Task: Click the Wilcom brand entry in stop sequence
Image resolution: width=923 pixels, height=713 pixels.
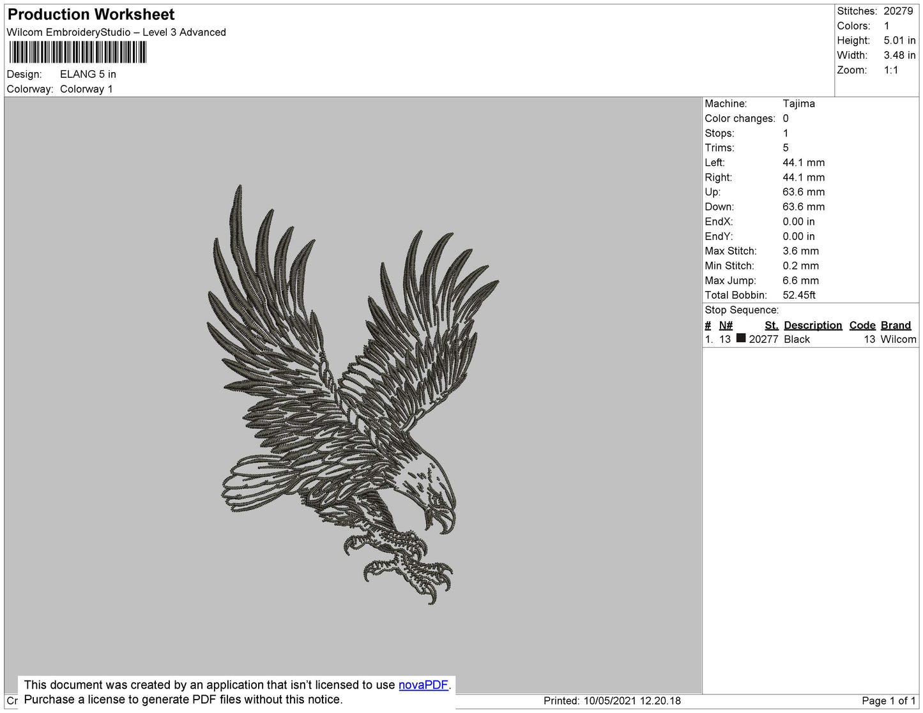Action: click(x=898, y=339)
